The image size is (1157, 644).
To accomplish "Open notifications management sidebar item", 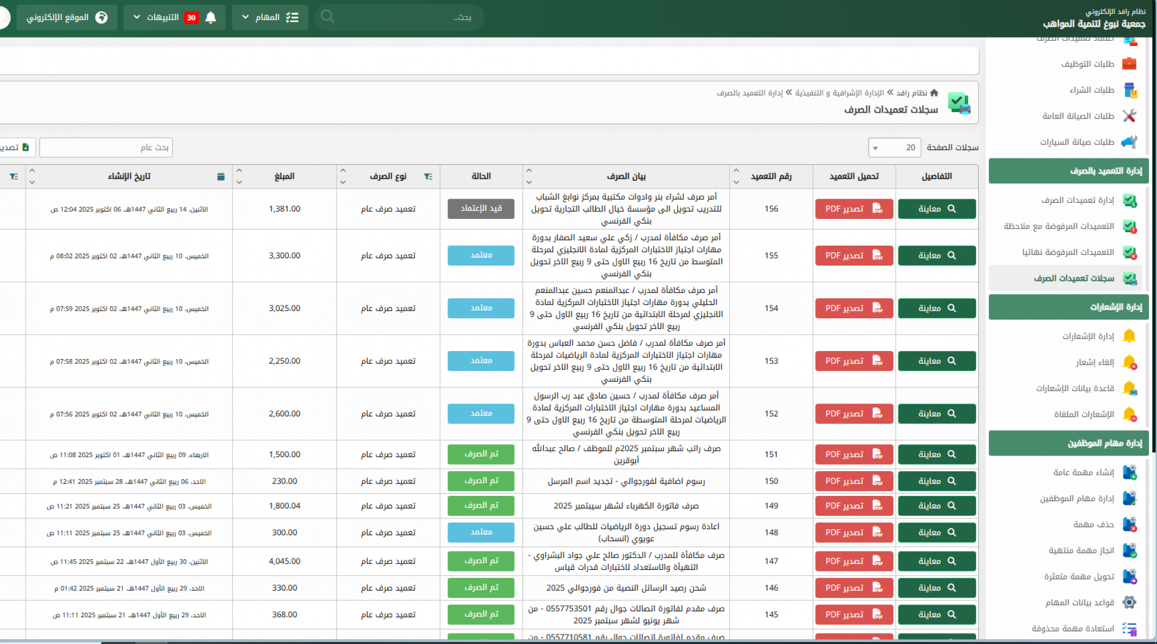I will click(1088, 336).
